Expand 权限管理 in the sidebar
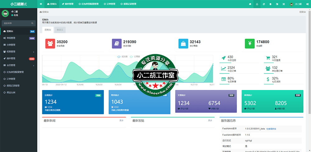311x152 pixels. 19,52
